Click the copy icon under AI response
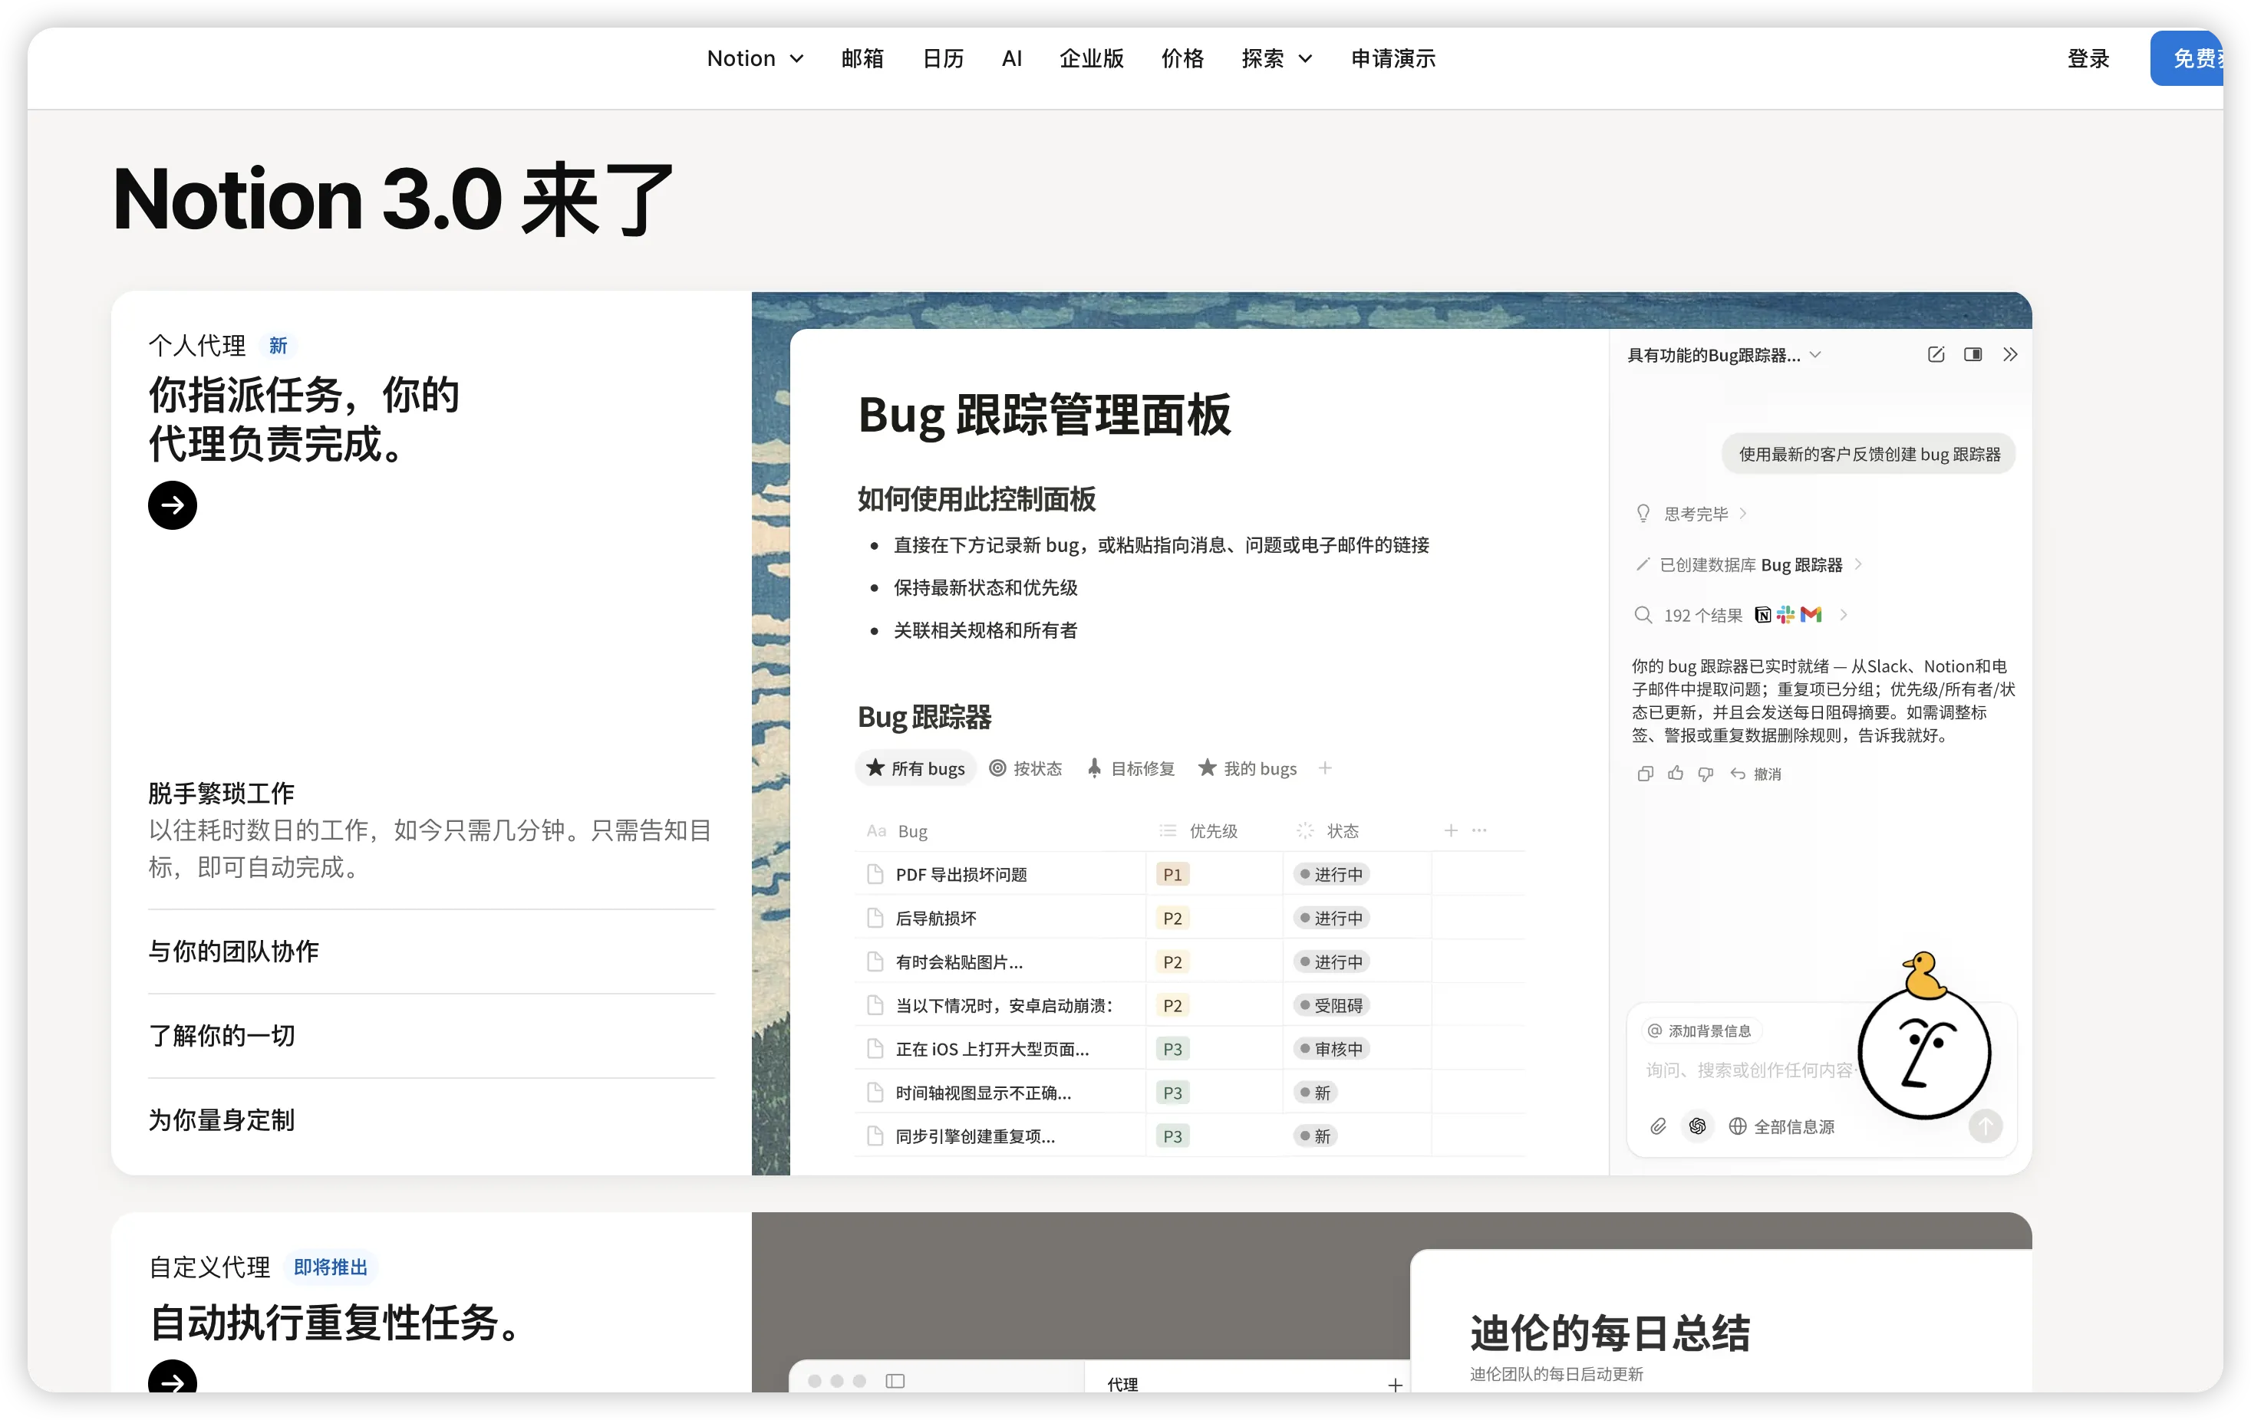Viewport: 2251px width, 1420px height. (1645, 774)
